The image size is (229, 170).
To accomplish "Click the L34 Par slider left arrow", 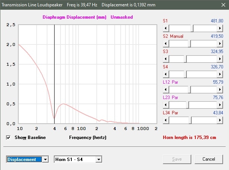I will pyautogui.click(x=165, y=120).
